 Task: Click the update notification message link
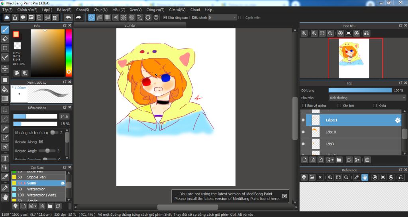pos(227,196)
